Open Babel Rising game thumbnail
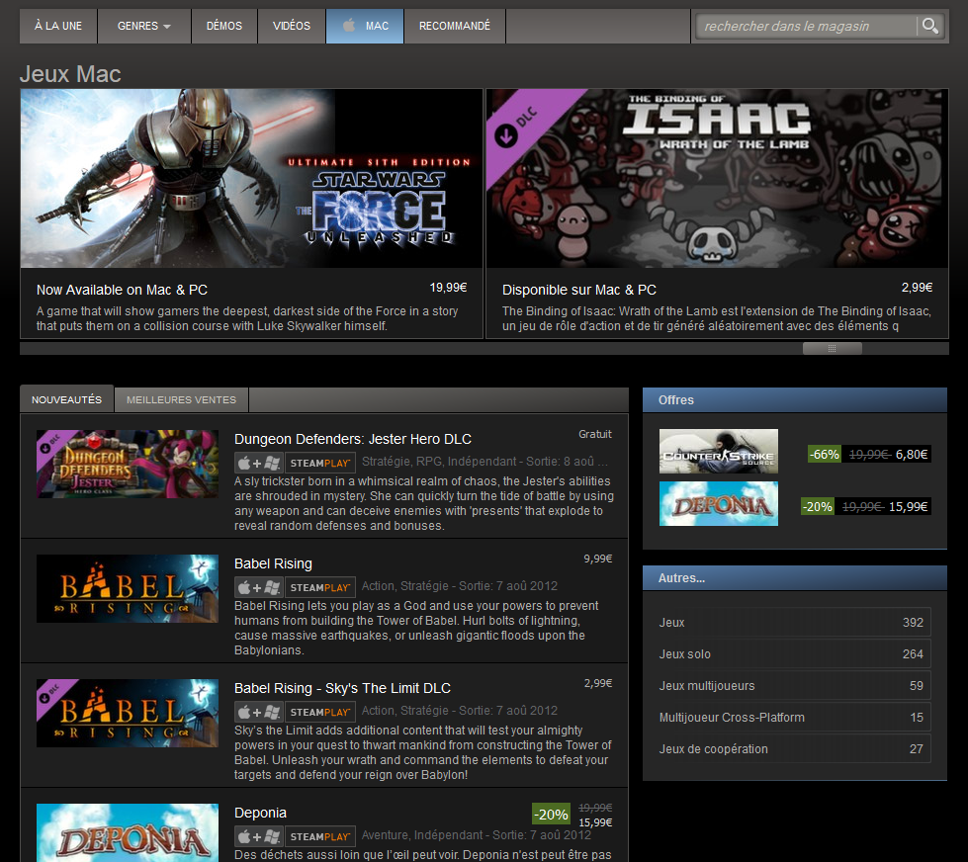This screenshot has width=968, height=862. click(128, 588)
